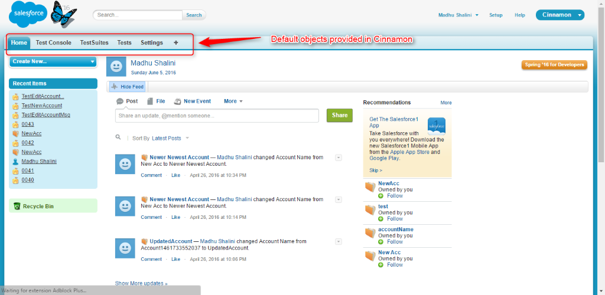Screen dimensions: 605x295
Task: Click the Salesforce1 app icon in Recommendations
Action: (x=437, y=126)
